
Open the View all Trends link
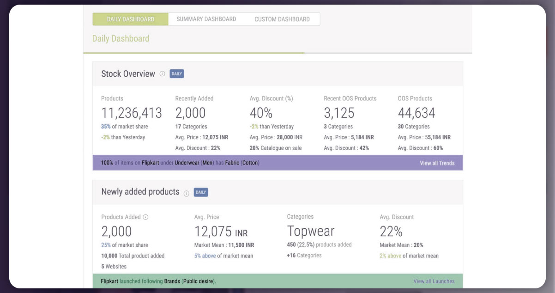pyautogui.click(x=437, y=163)
